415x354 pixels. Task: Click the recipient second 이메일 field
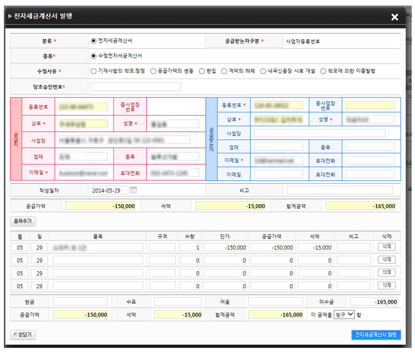click(278, 174)
